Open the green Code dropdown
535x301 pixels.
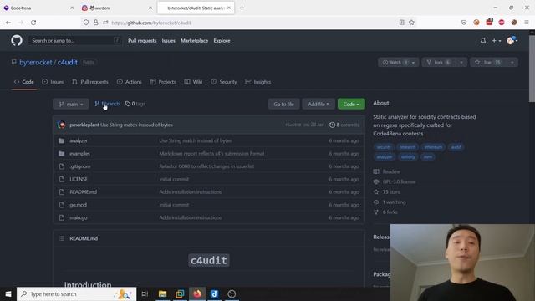[351, 104]
